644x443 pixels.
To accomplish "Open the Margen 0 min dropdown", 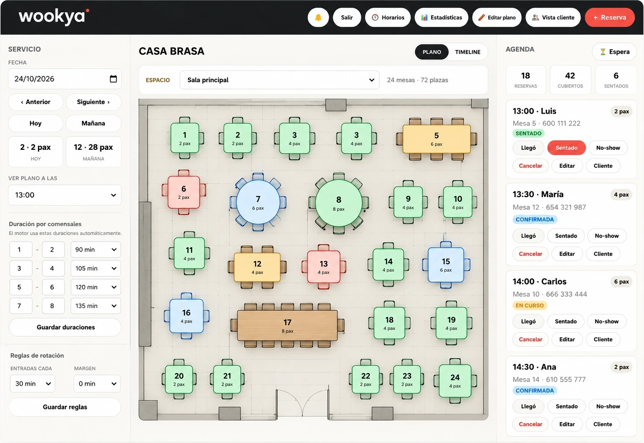I will click(x=97, y=384).
